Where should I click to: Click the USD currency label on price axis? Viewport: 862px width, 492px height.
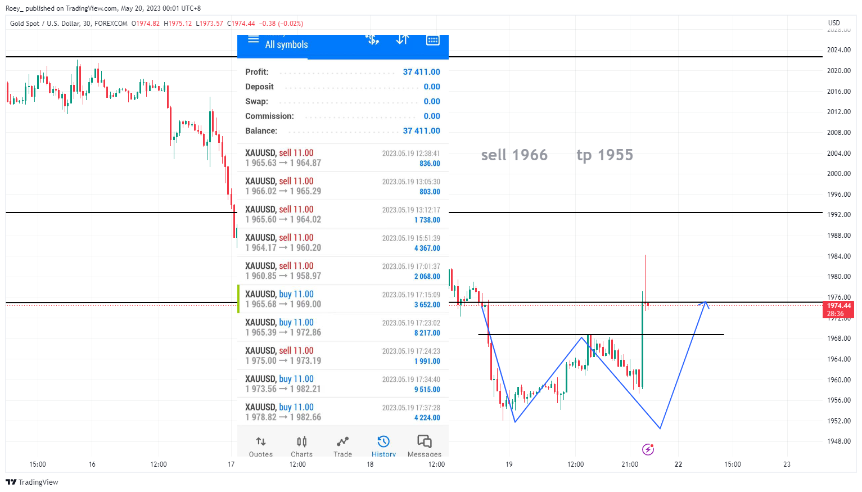coord(834,23)
